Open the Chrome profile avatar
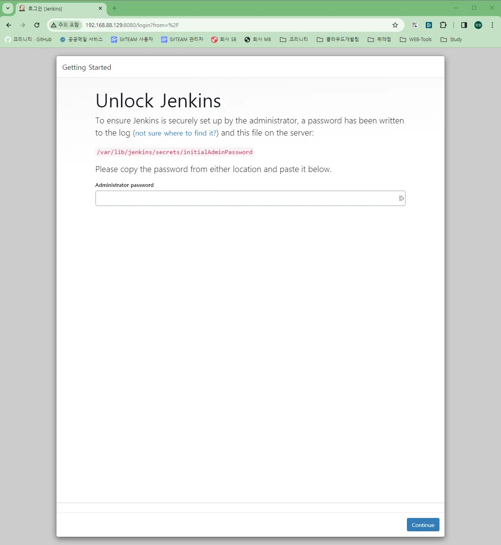Screen dimensions: 501x545 478,25
